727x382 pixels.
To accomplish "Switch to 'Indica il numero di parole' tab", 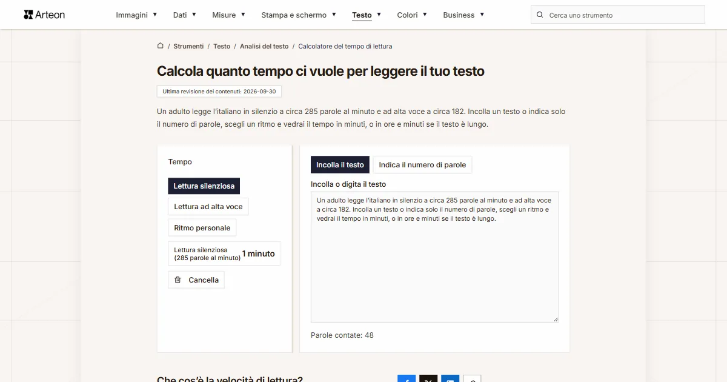I will (422, 165).
